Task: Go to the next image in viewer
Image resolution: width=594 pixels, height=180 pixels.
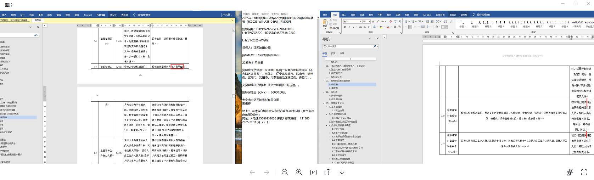Action: 267,172
